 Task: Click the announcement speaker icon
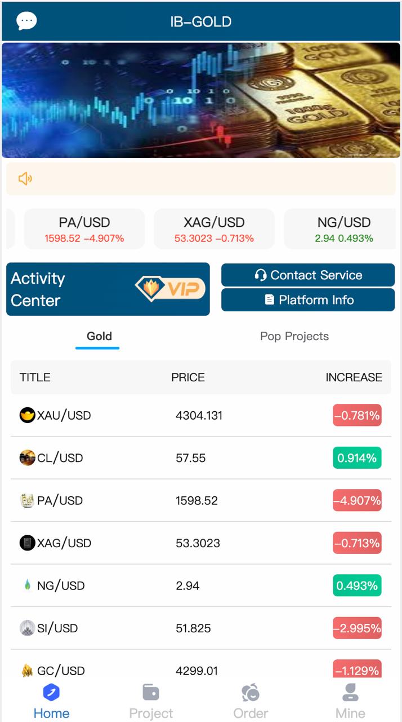click(25, 178)
